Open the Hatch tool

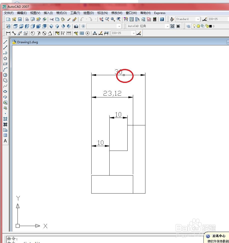pos(5,119)
